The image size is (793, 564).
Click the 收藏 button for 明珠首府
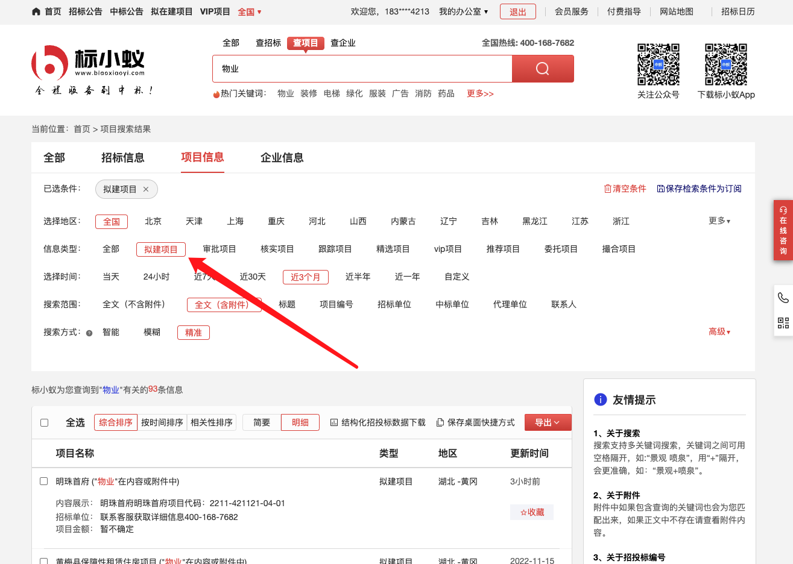(532, 512)
